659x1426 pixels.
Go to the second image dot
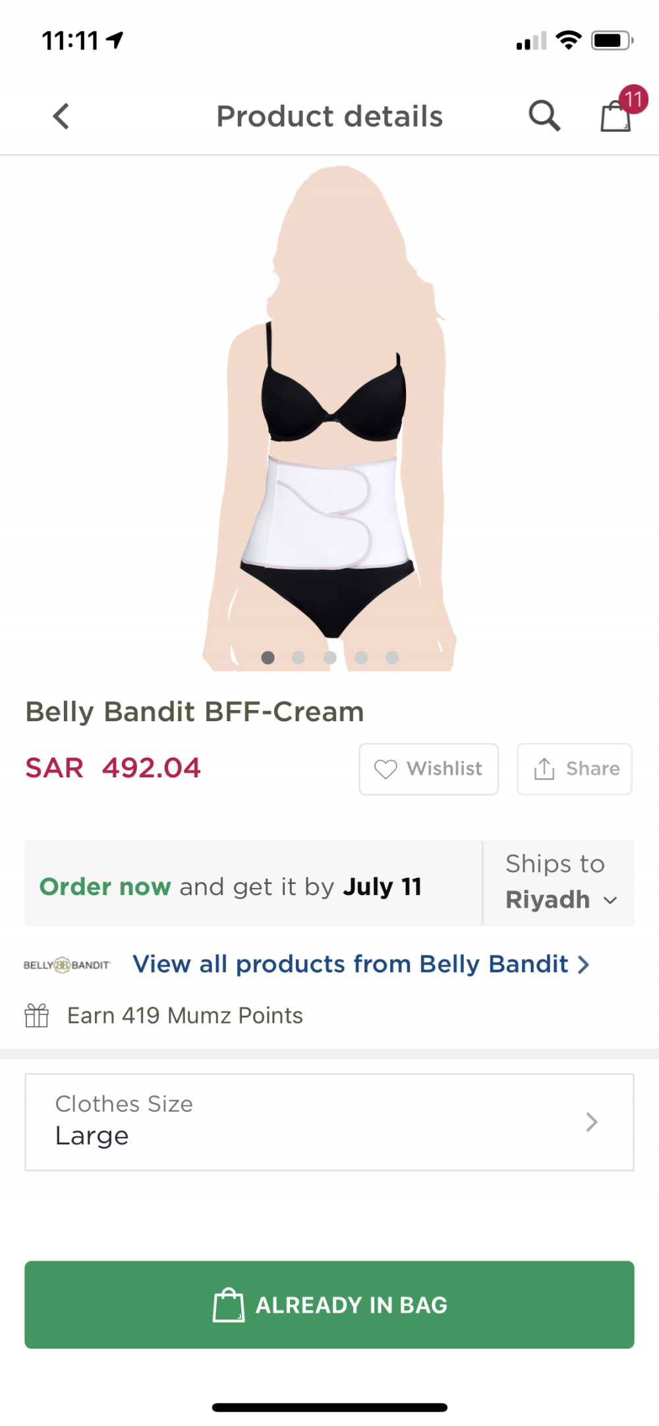(299, 657)
